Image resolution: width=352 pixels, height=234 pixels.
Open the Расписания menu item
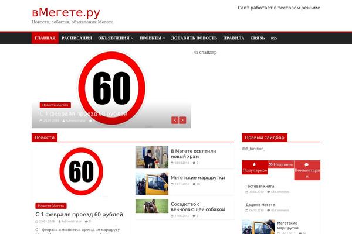pyautogui.click(x=77, y=38)
